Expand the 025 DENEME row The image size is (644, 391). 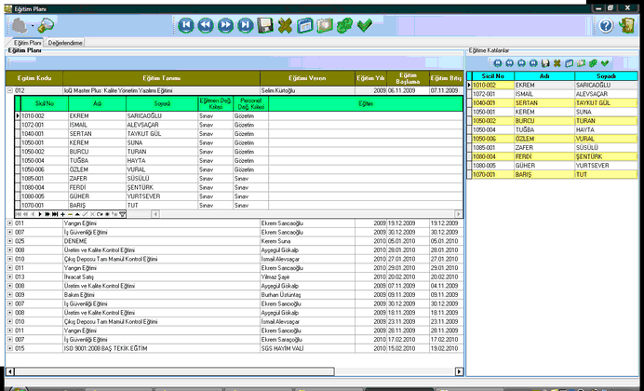(10, 241)
